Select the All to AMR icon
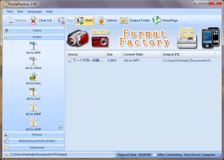The width and height of the screenshot is (224, 160). pyautogui.click(x=33, y=123)
